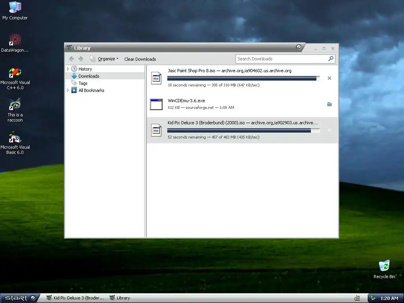The height and width of the screenshot is (303, 404).
Task: Click the system tray network icon
Action: (x=373, y=298)
